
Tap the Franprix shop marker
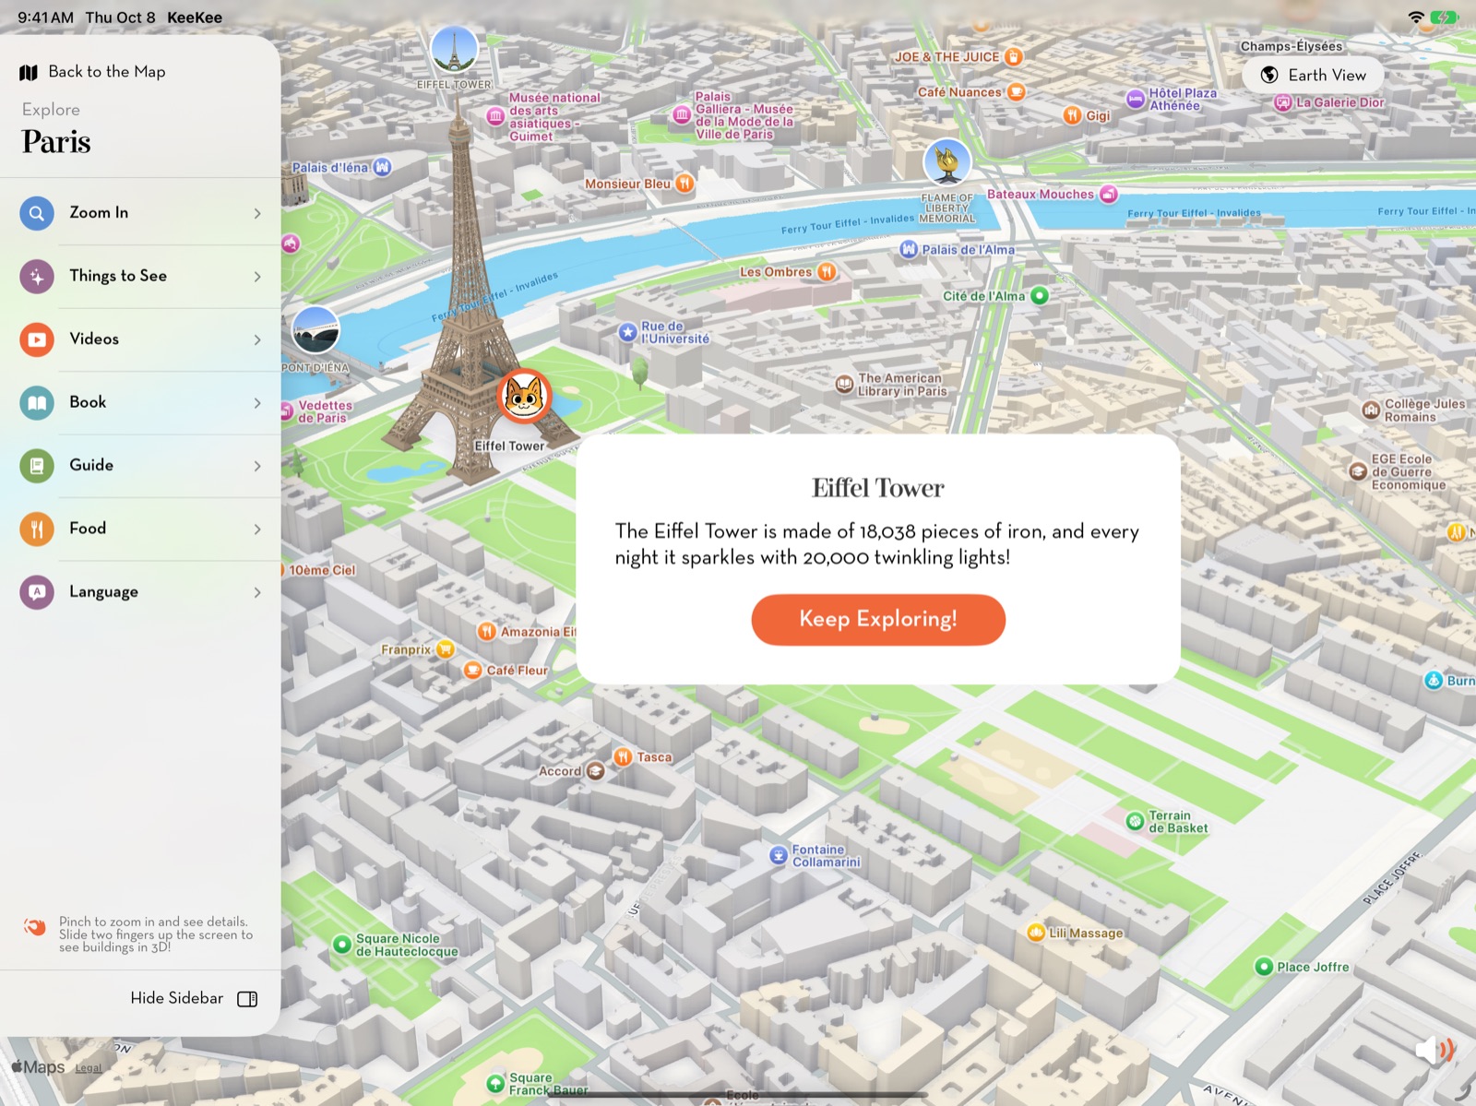pos(446,649)
